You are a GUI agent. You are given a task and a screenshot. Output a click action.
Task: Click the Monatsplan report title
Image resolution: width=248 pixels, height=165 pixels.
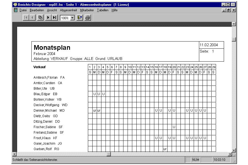[x=52, y=48]
